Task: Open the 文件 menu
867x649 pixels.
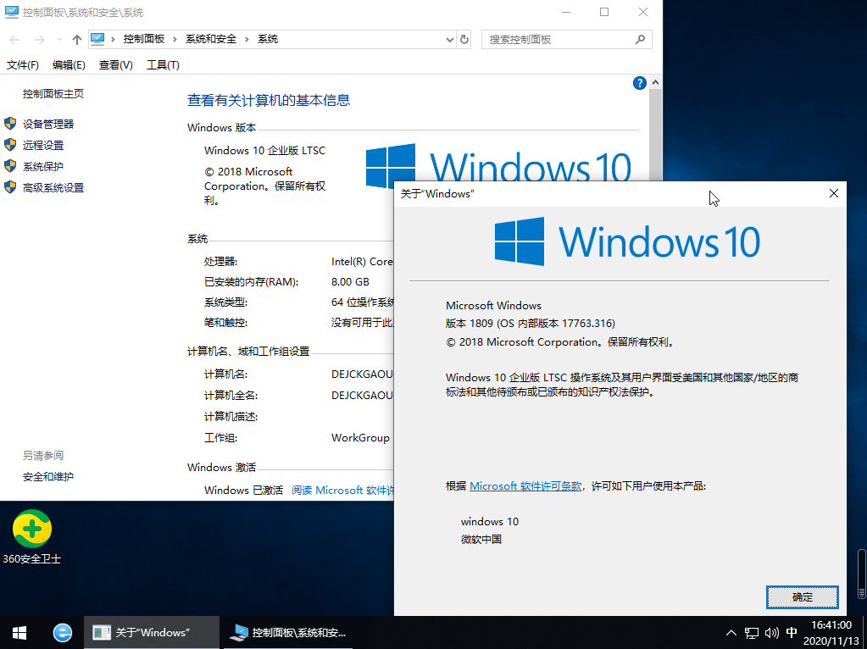Action: (23, 64)
